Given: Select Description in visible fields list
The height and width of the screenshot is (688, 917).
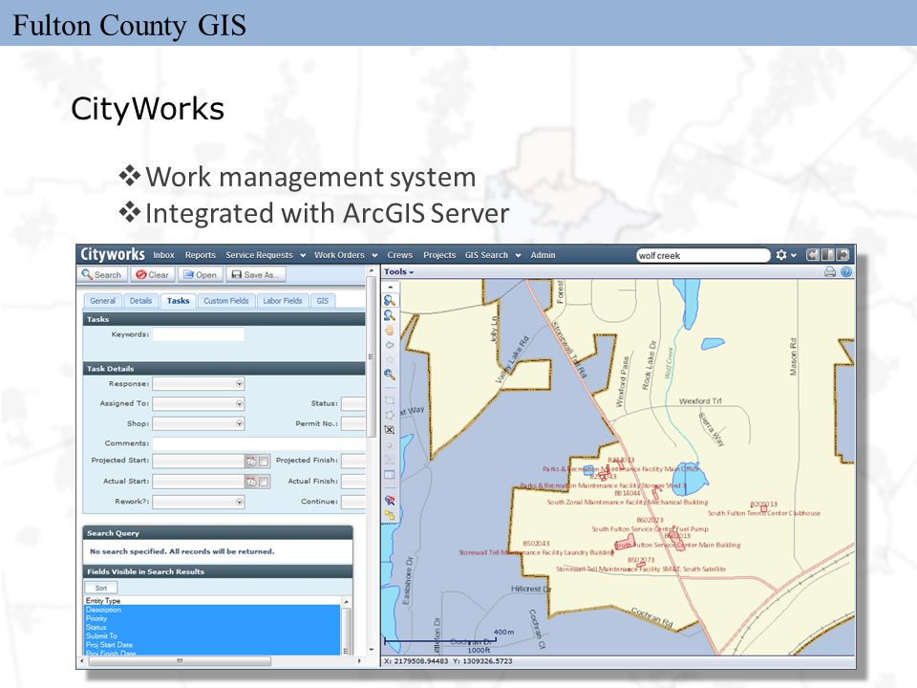Looking at the screenshot, I should click(212, 610).
